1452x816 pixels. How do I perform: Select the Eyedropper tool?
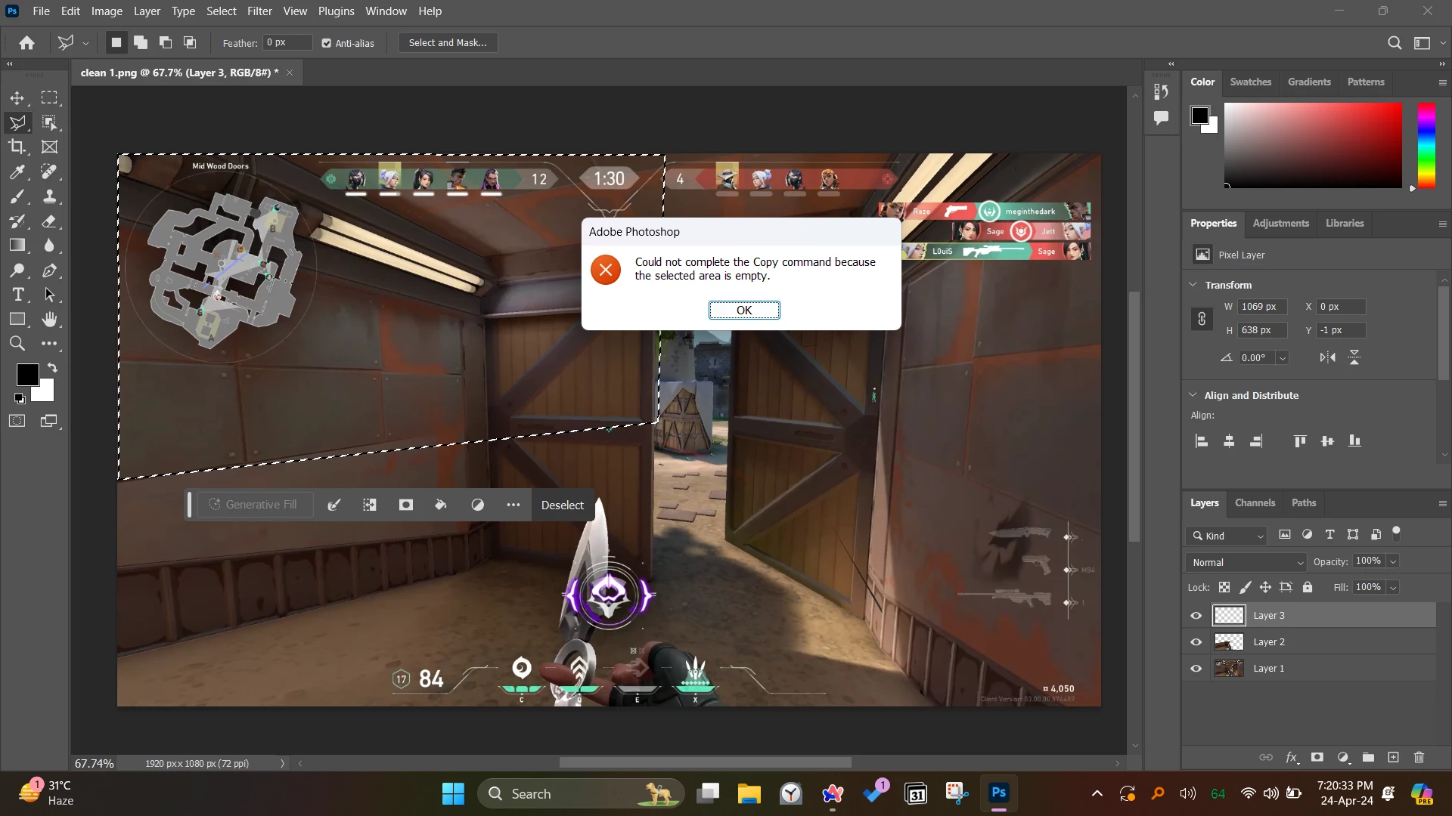click(17, 172)
